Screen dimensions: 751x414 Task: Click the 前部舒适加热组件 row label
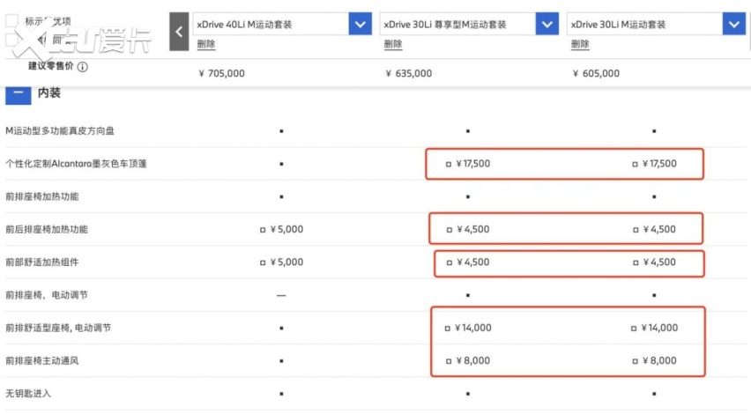click(x=42, y=262)
